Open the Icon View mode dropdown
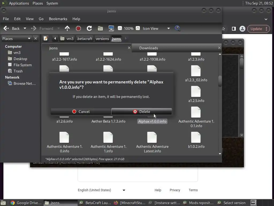Viewport: 274px width, 206px height. coord(156,28)
